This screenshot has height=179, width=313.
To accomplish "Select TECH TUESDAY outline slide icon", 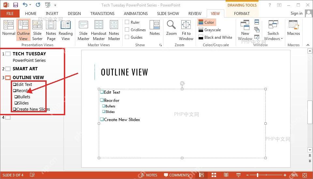I will [8, 54].
